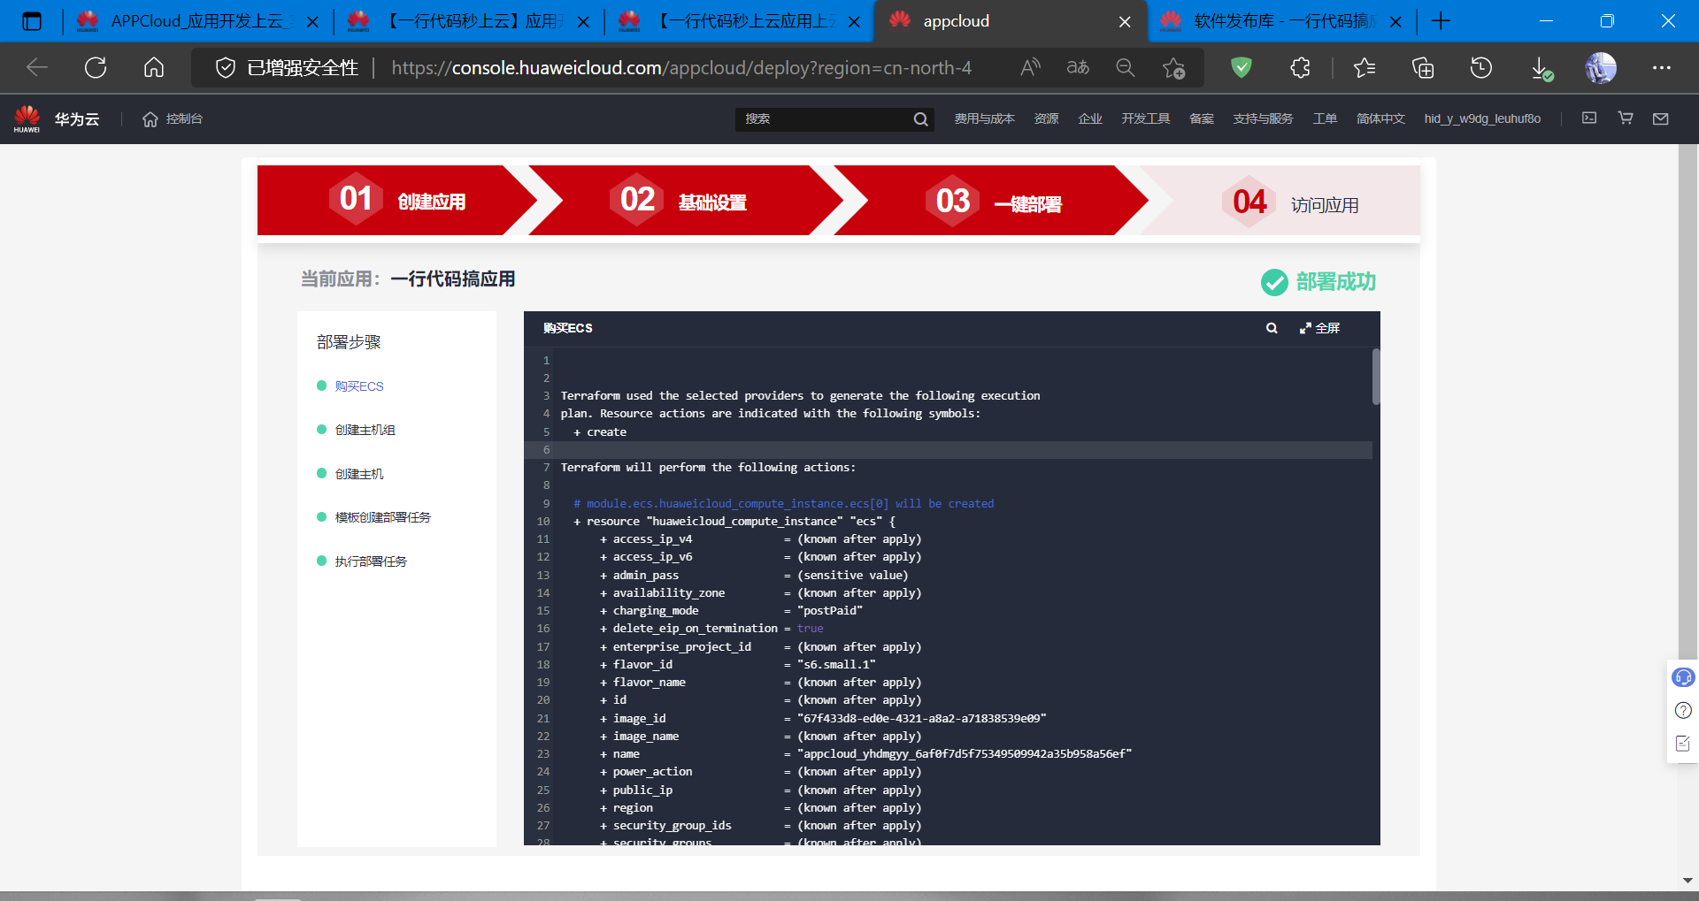Image resolution: width=1699 pixels, height=901 pixels.
Task: Search within the 购买ECS log panel
Action: pos(1272,328)
